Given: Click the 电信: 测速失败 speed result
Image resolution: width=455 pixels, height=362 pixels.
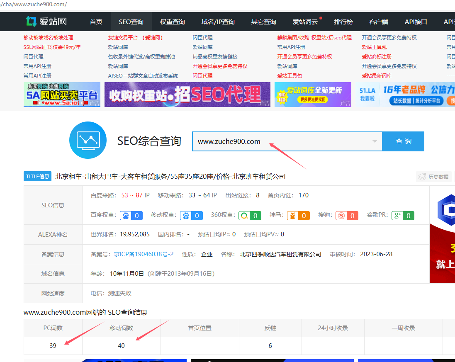Looking at the screenshot, I should (x=111, y=293).
